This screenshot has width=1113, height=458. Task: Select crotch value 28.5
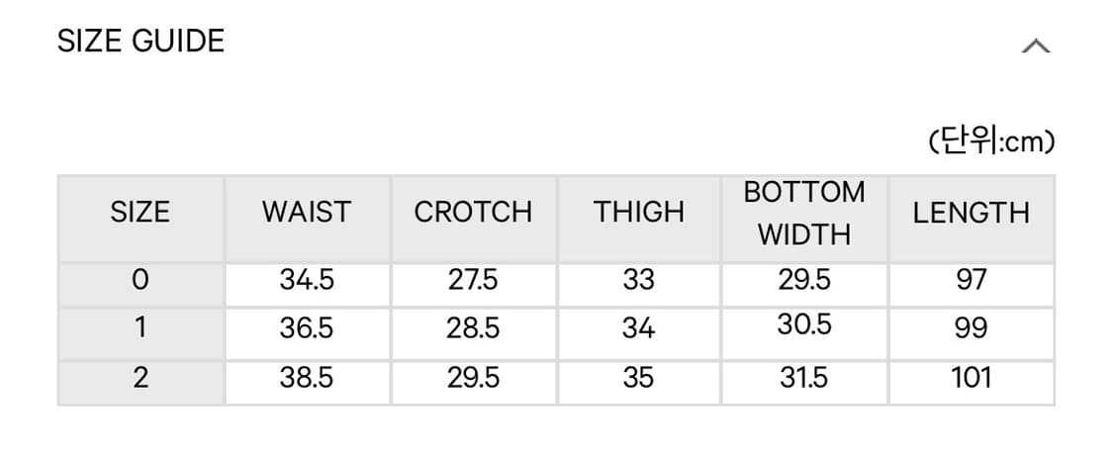coord(473,328)
